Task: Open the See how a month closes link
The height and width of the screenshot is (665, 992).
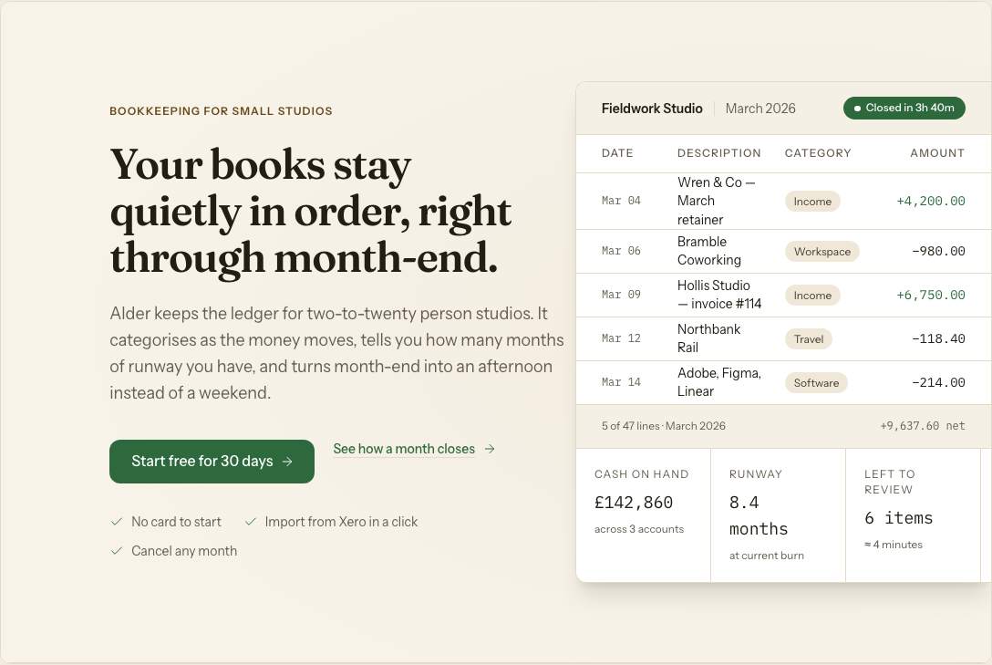Action: (x=404, y=449)
